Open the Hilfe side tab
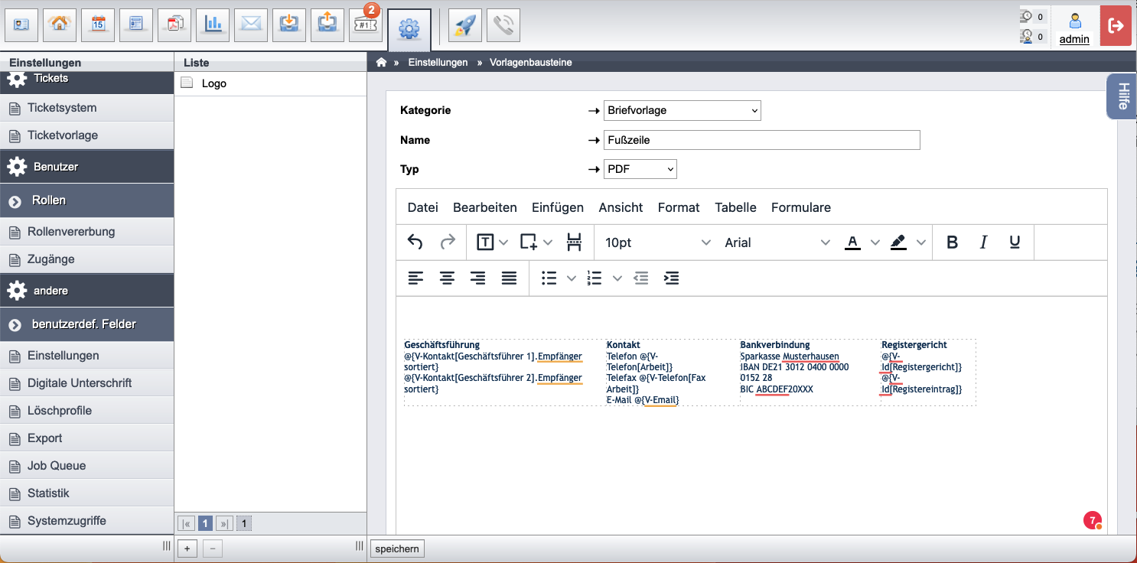Image resolution: width=1137 pixels, height=563 pixels. (x=1122, y=96)
